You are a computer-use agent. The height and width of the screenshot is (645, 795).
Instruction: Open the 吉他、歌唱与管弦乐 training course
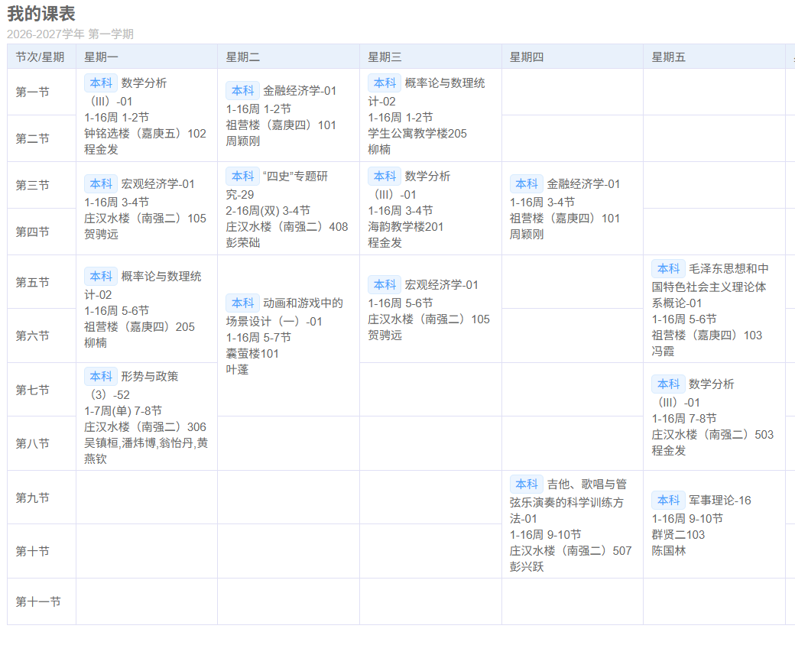573,525
